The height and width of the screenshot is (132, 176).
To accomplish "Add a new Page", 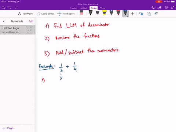I will click(x=8, y=128).
